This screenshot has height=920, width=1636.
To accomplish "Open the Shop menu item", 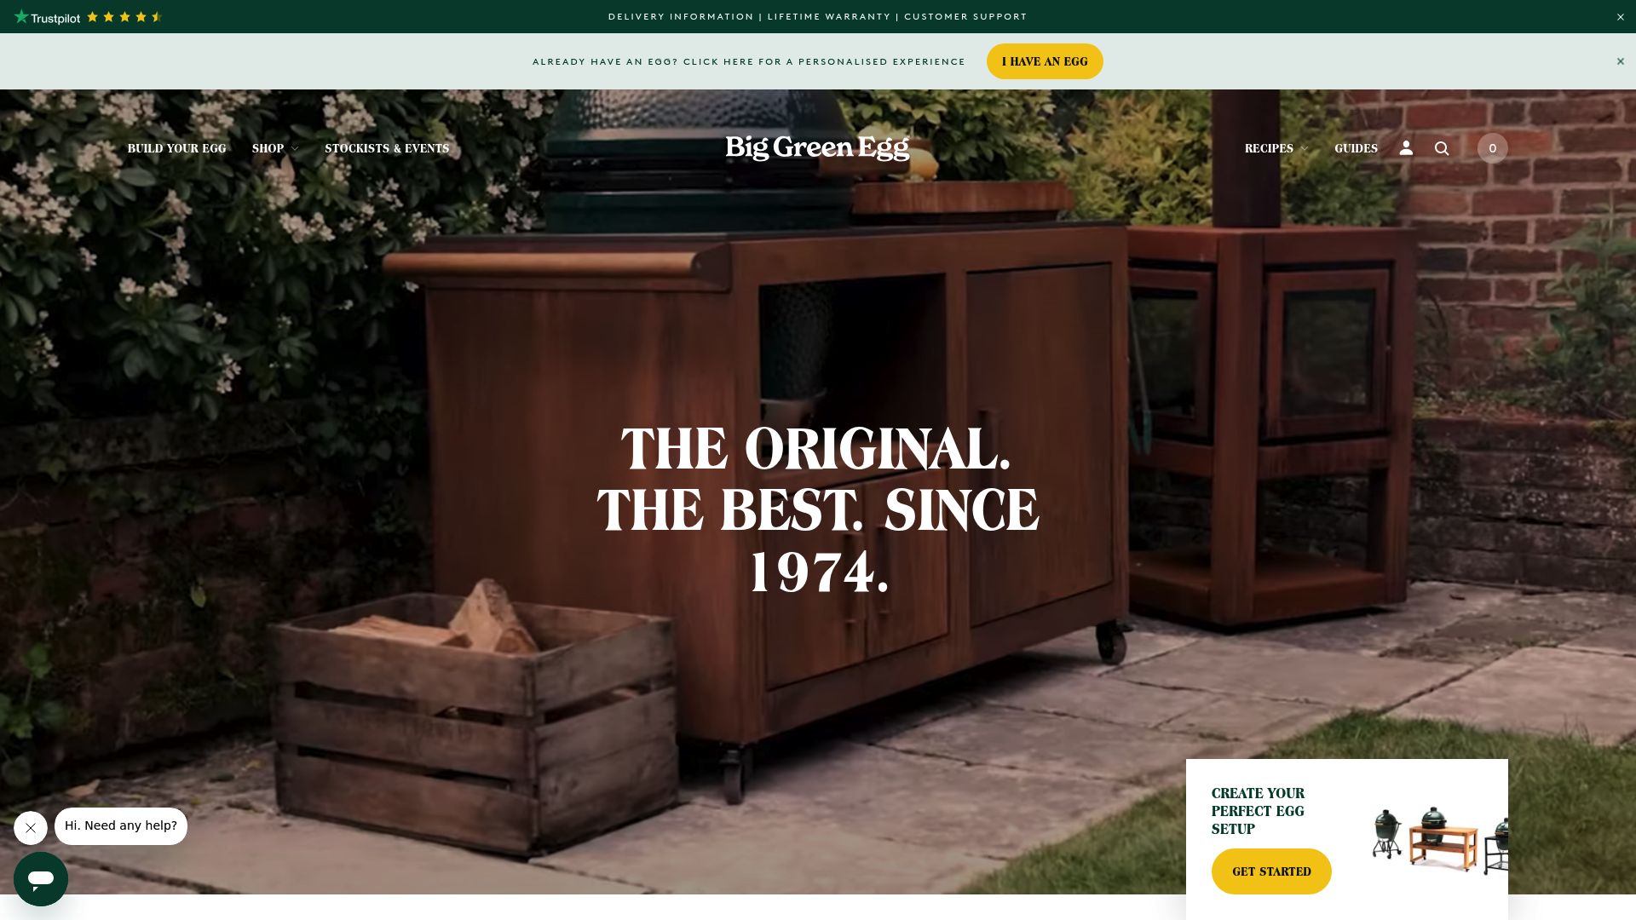I will tap(268, 148).
